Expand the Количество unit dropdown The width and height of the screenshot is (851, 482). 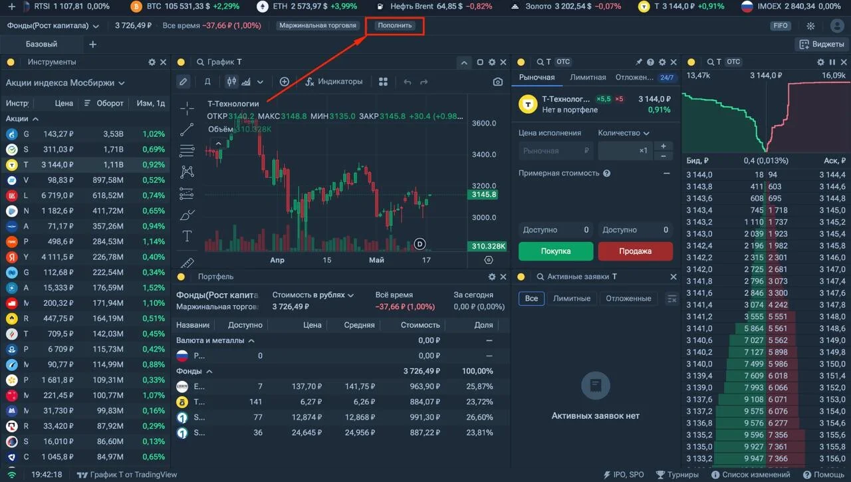tap(624, 133)
